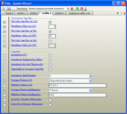Enable Απαιτείται Έλεγχος Φόρτωσης value checkbox
127x114 pixels.
point(50,105)
